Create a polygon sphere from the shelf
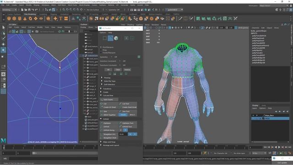293x165 pixels. click(x=9, y=18)
